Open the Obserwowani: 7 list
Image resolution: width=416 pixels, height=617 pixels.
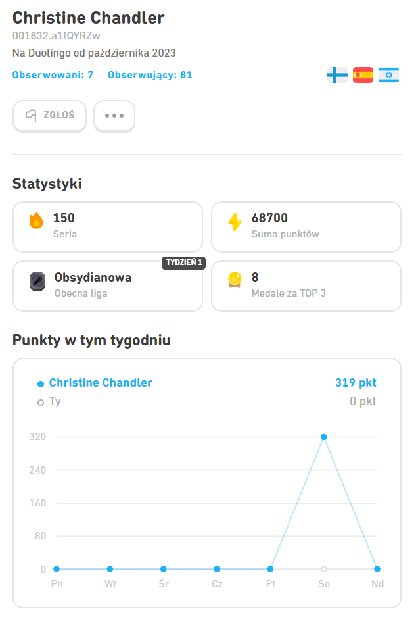pos(53,75)
